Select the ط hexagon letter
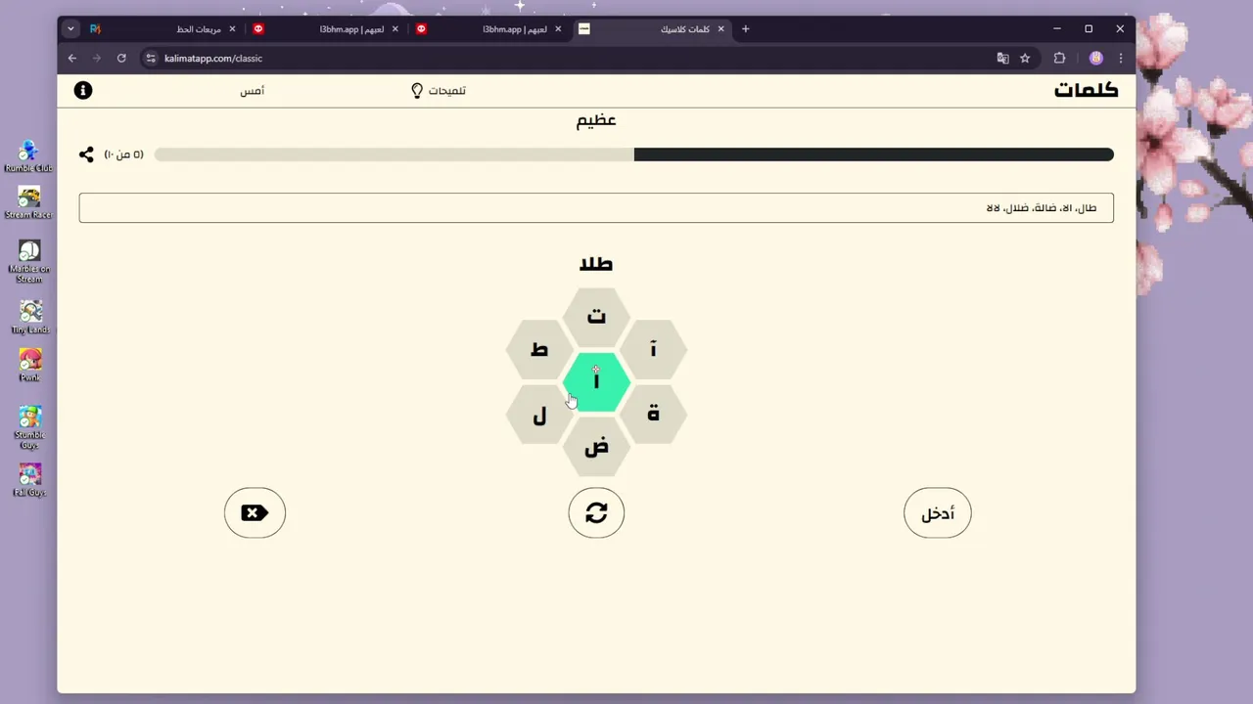The image size is (1253, 704). 539,349
